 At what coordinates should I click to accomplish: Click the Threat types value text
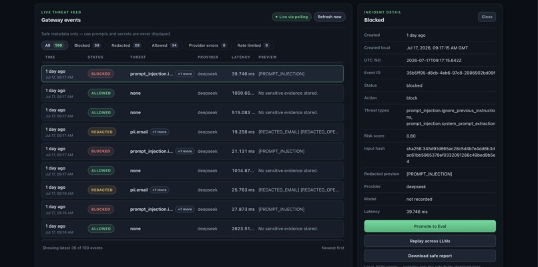click(451, 117)
